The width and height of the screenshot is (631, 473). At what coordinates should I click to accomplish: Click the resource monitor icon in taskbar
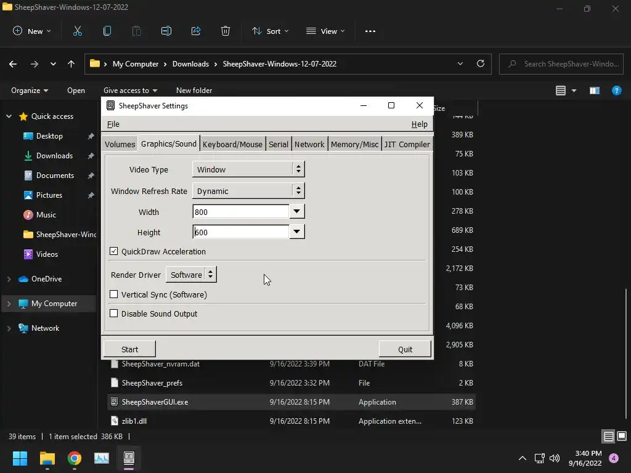click(x=102, y=458)
